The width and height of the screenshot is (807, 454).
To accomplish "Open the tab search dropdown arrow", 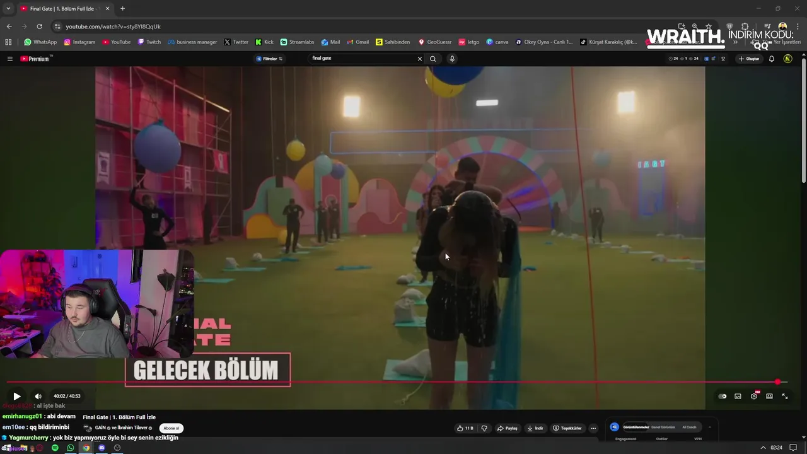I will click(8, 9).
